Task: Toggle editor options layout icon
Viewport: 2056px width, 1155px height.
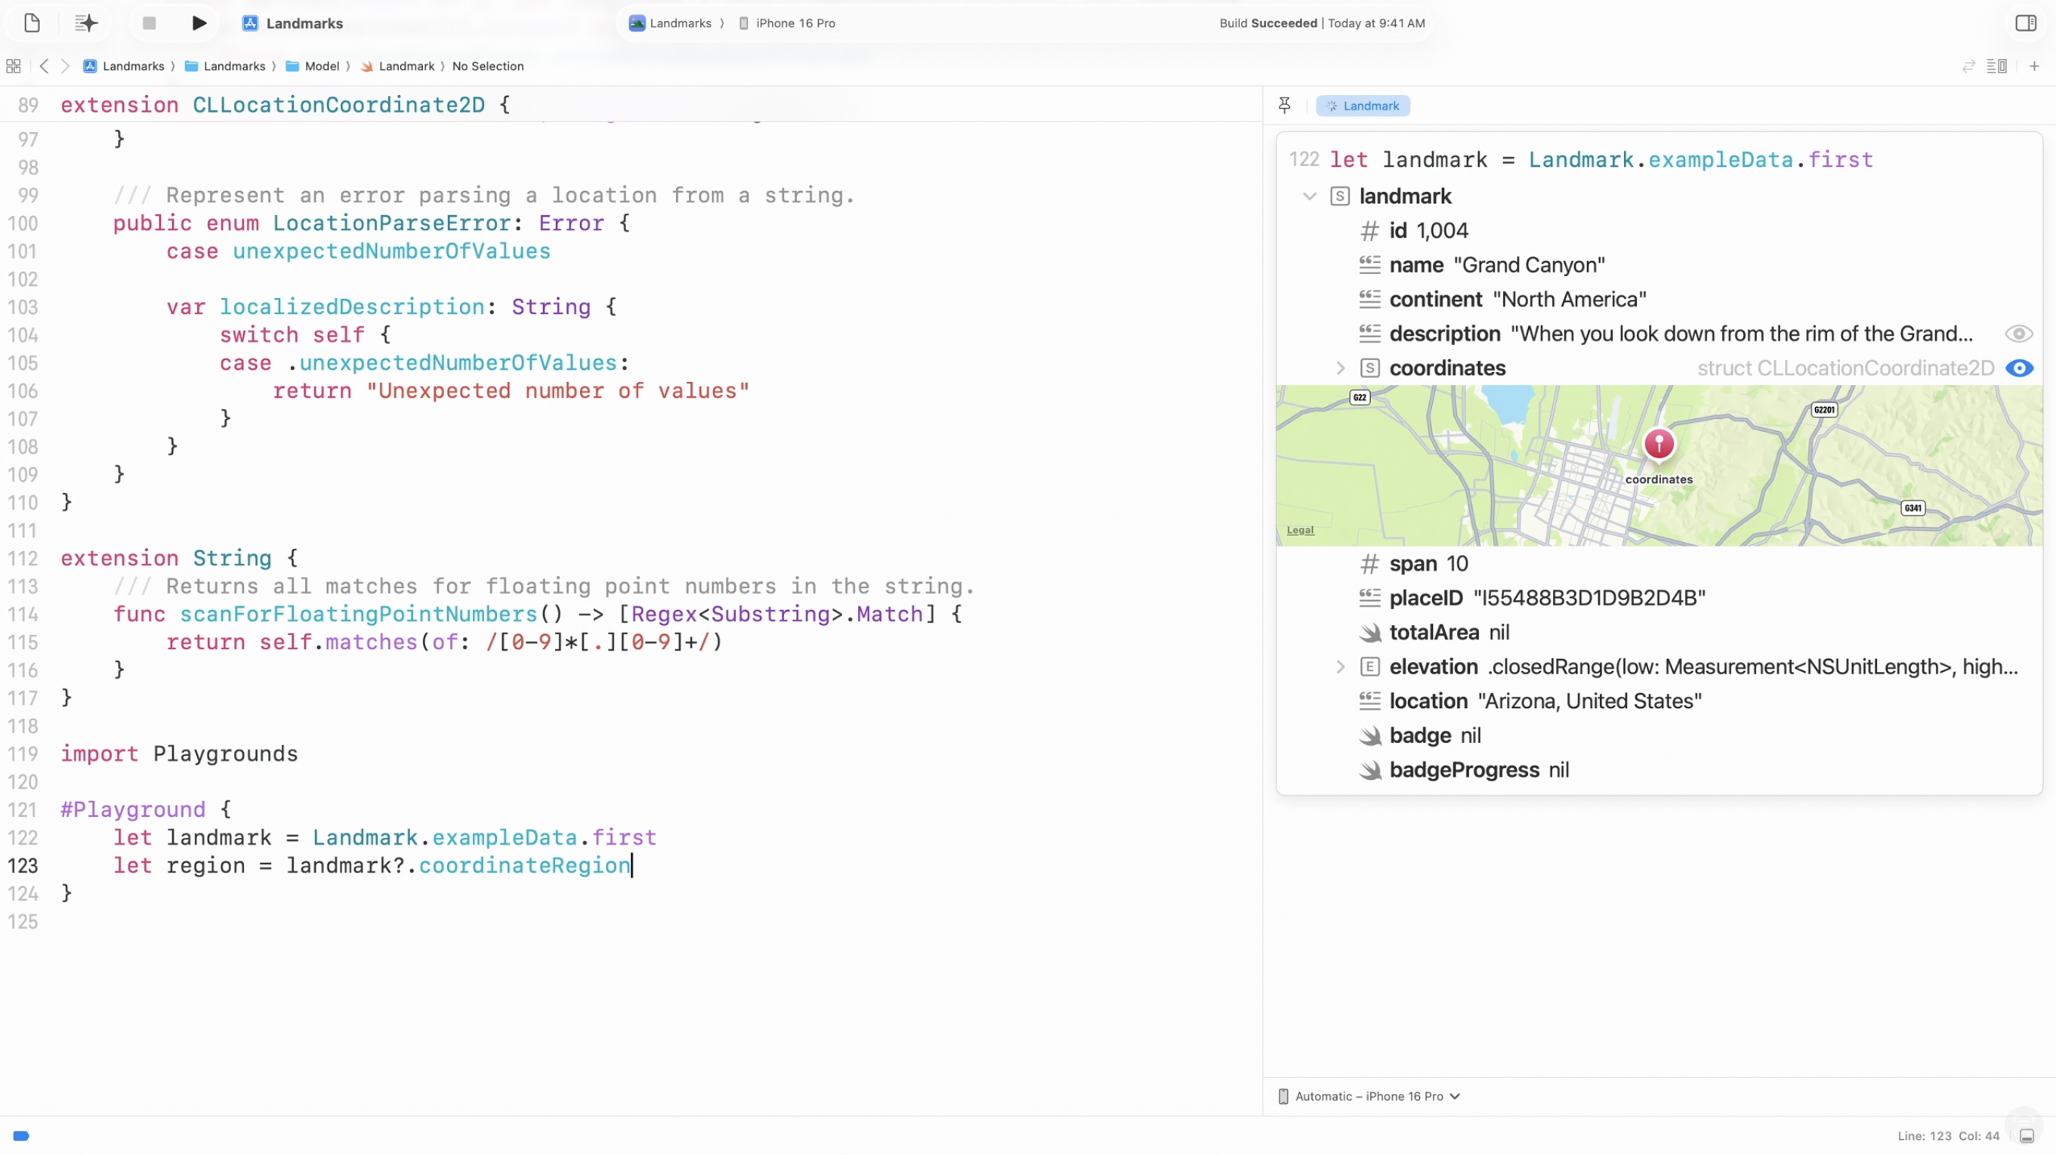Action: point(1996,66)
